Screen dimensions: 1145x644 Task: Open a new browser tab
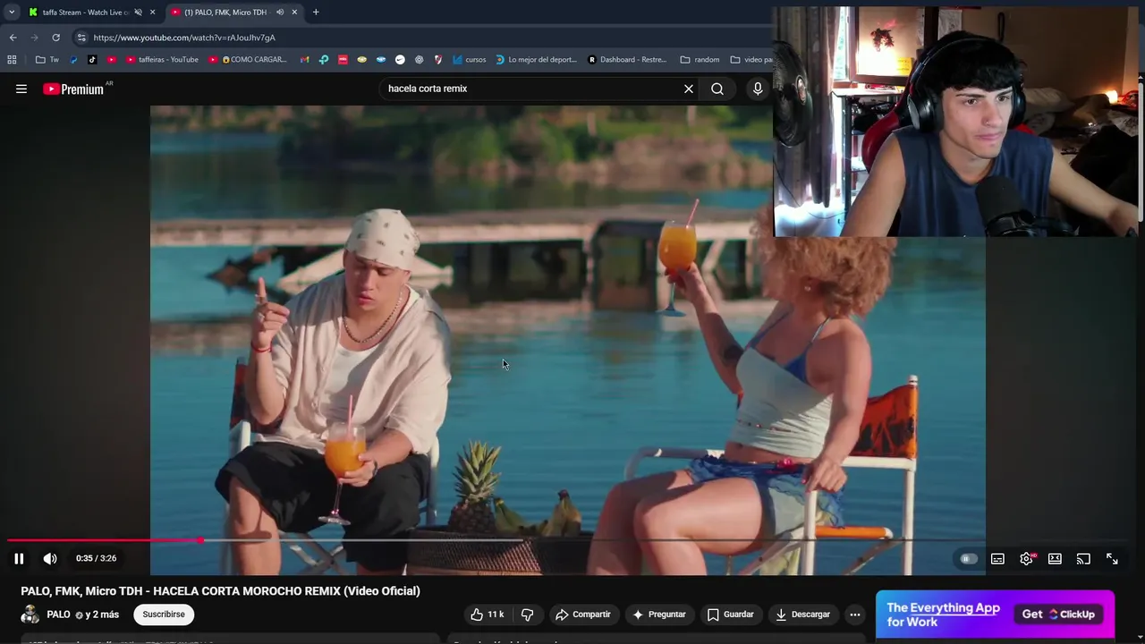click(x=316, y=13)
